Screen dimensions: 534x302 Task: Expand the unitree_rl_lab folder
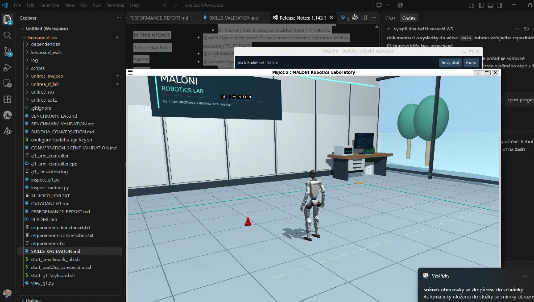coord(27,84)
